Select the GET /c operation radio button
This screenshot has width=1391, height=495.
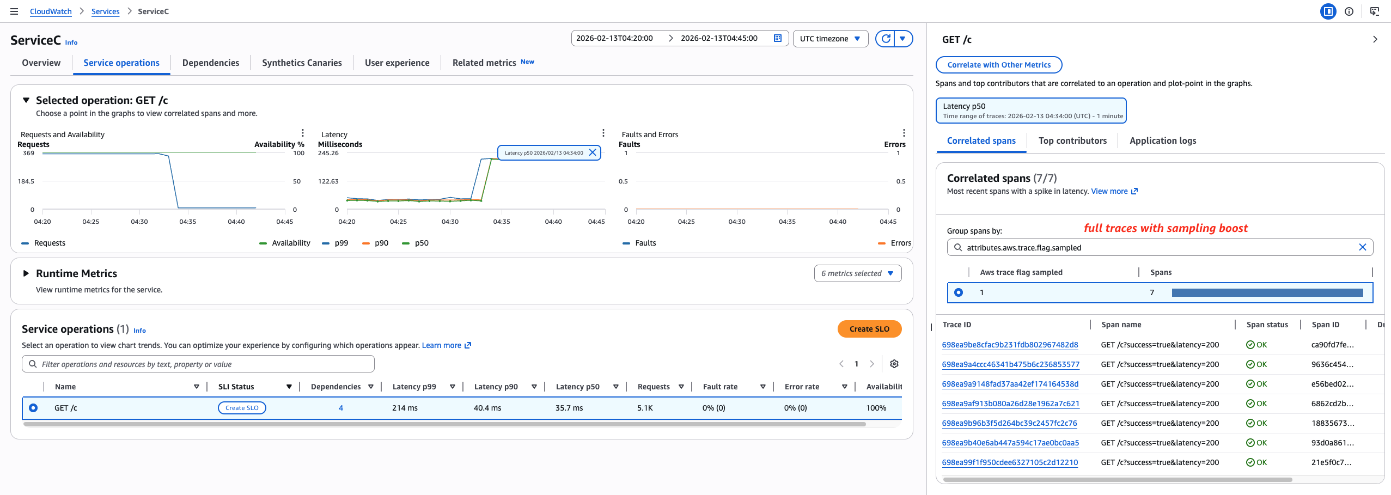pos(33,408)
